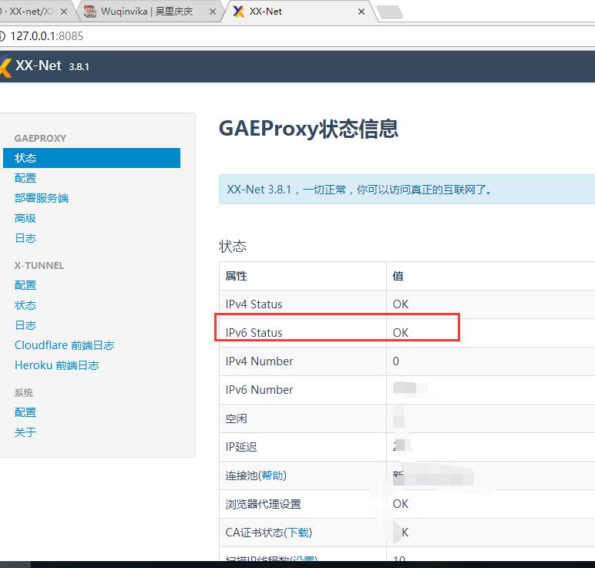
Task: Click the XX-Net logo in header
Action: [5, 67]
